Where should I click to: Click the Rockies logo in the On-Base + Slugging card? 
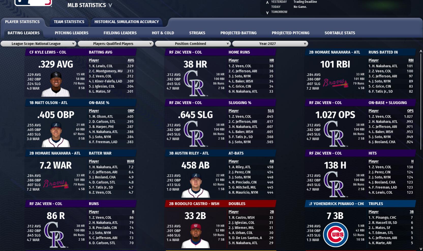(335, 134)
